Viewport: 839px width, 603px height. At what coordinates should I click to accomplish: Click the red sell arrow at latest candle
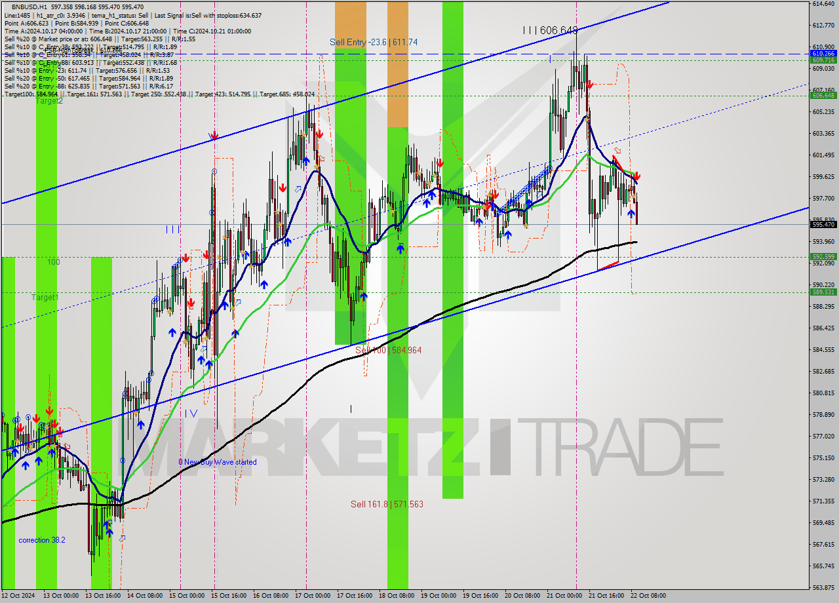pyautogui.click(x=636, y=176)
